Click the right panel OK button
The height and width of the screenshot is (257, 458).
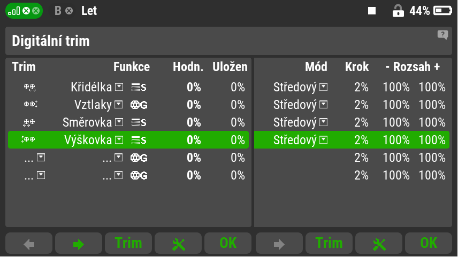(x=429, y=243)
